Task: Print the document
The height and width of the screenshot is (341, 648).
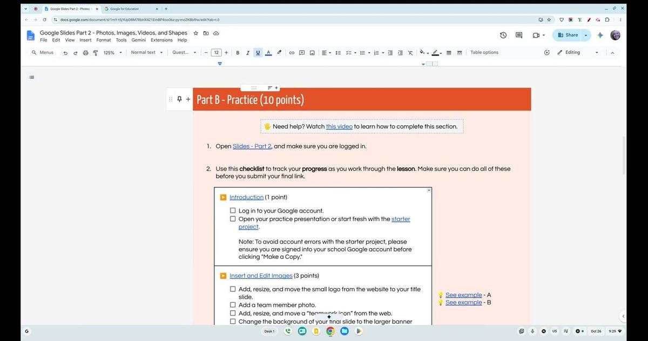Action: click(85, 53)
